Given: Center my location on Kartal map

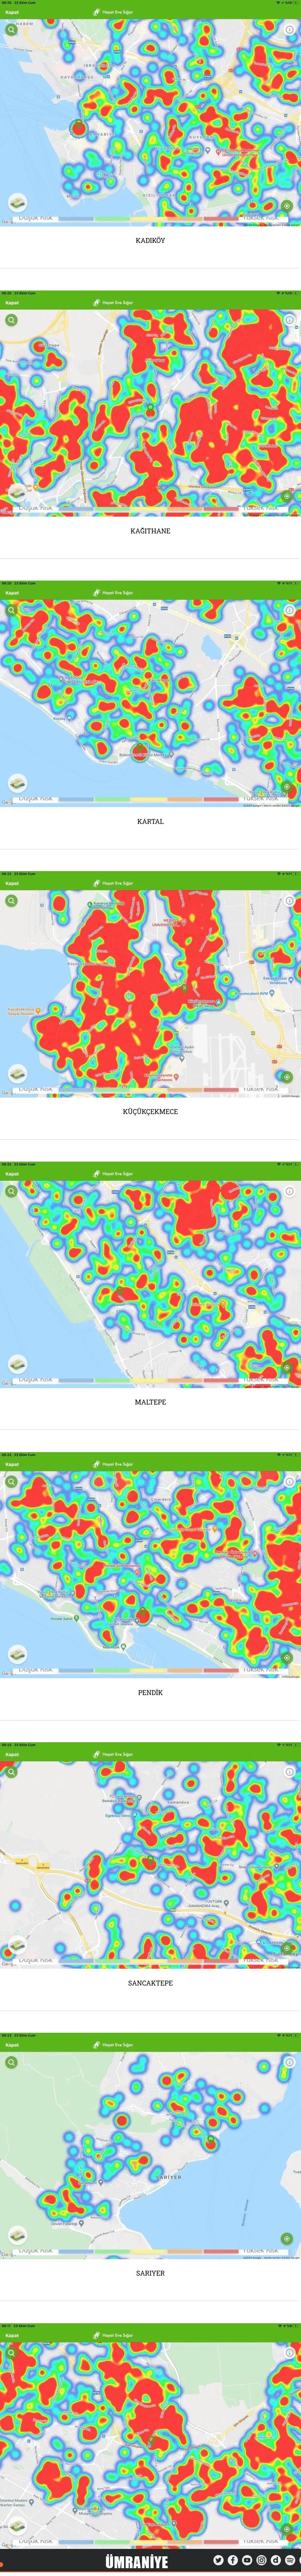Looking at the screenshot, I should point(287,787).
